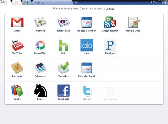Image resolution: width=168 pixels, height=124 pixels.
Task: Click the faded Get more plus icon
Action: click(110, 90)
